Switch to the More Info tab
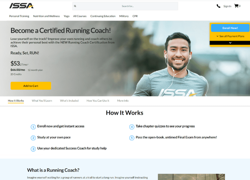This screenshot has height=180, width=250. 123,101
